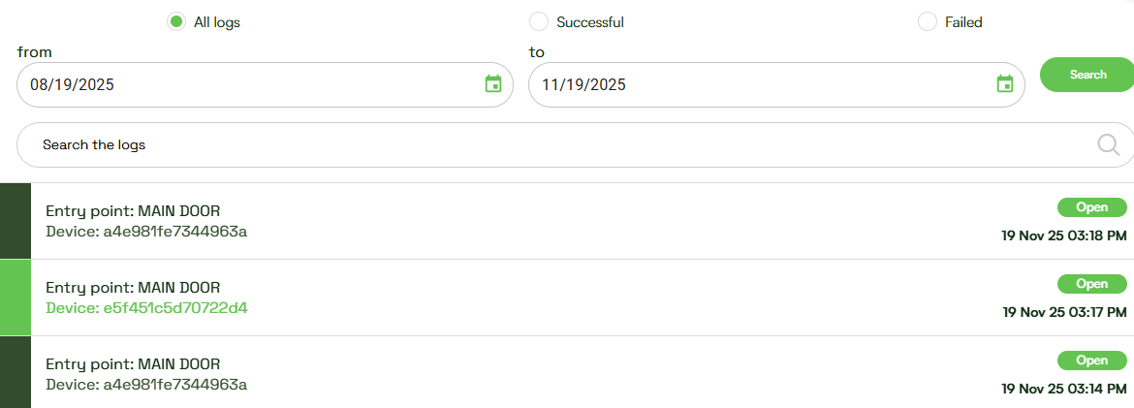Click the magnifying glass search icon

pyautogui.click(x=1109, y=145)
